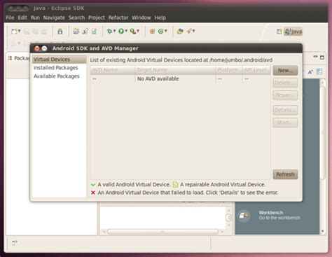Select Available Packages in left list
332x257 pixels.
[57, 76]
